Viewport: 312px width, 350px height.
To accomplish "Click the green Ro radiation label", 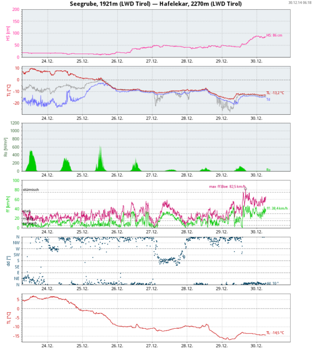I will pos(268,170).
